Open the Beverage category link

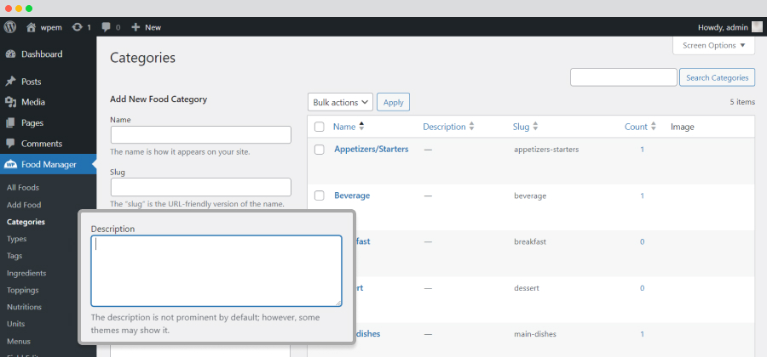[352, 195]
